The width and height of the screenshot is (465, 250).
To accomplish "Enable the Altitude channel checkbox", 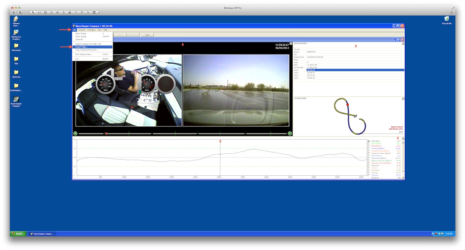I will click(369, 175).
